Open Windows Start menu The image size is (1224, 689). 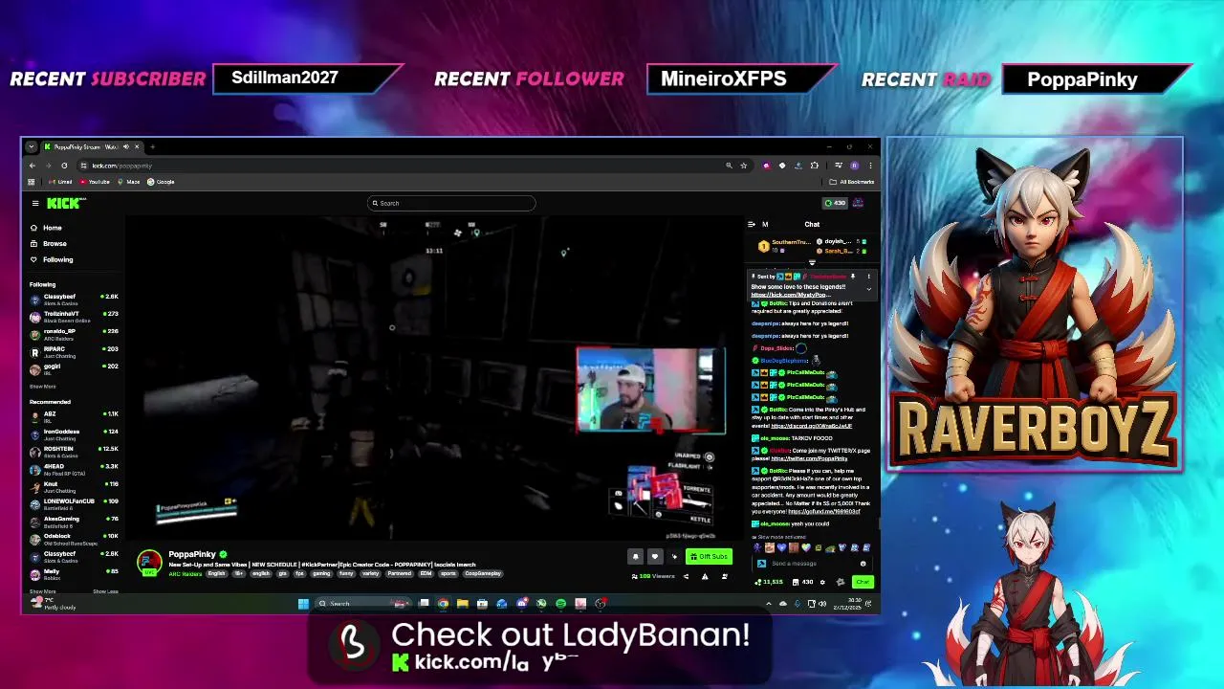(303, 603)
